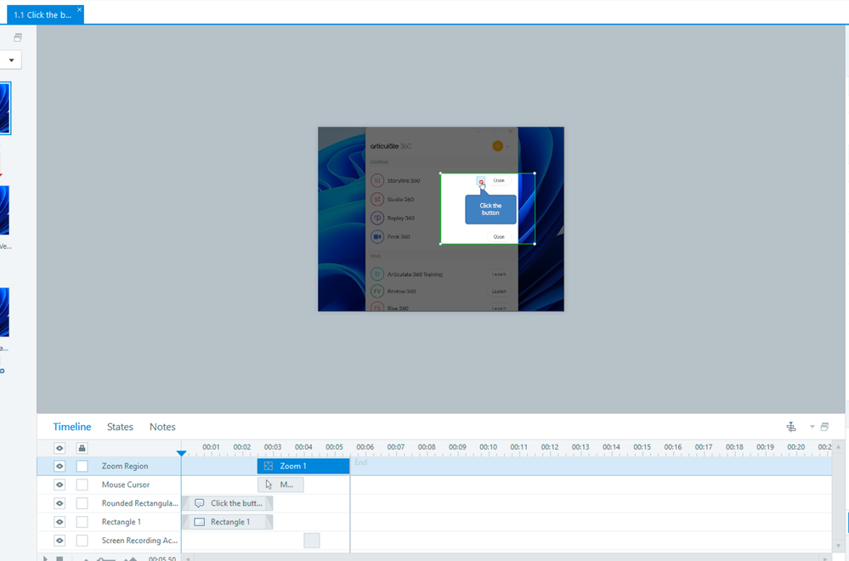Switch to the States tab

click(x=120, y=427)
